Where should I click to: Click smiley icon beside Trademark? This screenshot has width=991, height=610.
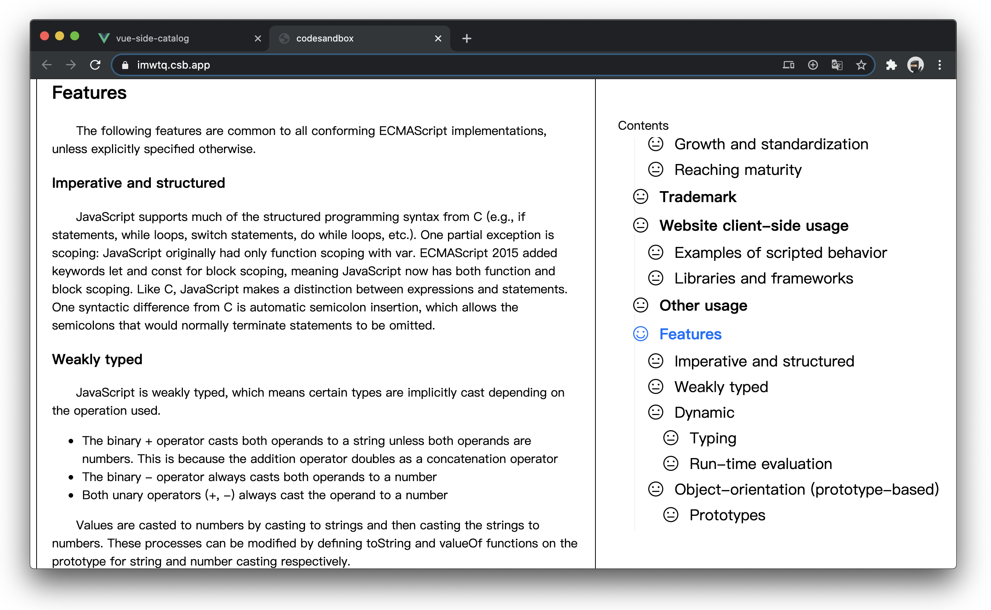[x=640, y=197]
